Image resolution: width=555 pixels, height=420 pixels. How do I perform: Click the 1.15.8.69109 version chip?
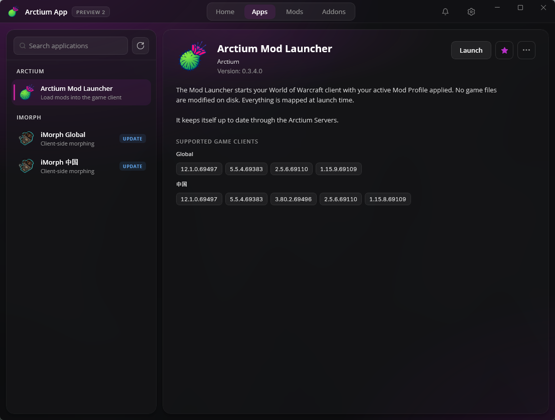pos(387,199)
